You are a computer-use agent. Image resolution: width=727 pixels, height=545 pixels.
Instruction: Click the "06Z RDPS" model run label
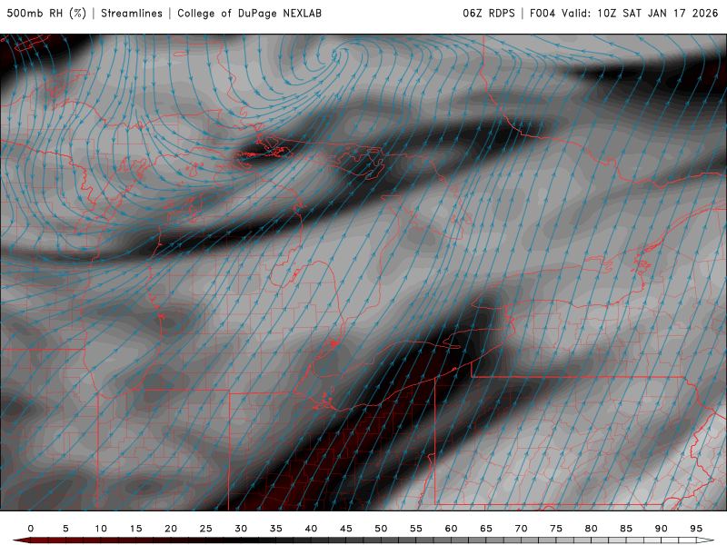point(489,13)
